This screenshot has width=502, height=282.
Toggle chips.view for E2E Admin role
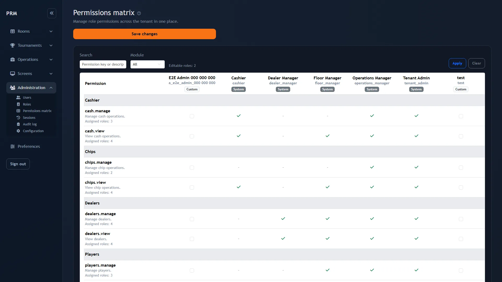pos(192,187)
